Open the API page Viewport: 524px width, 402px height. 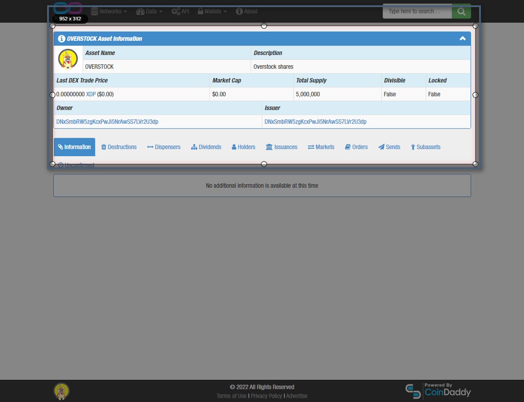pyautogui.click(x=180, y=12)
